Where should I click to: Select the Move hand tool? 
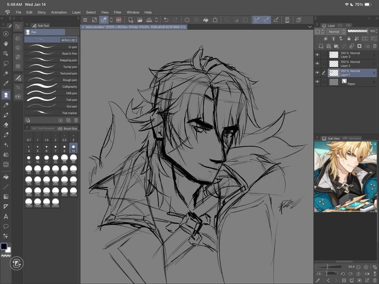[x=6, y=44]
